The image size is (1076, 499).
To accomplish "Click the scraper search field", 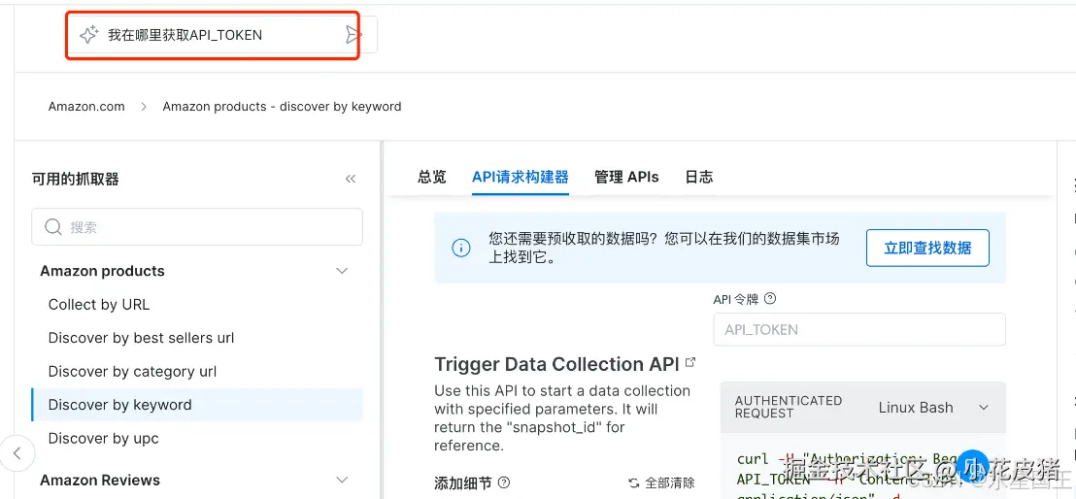I will point(197,227).
